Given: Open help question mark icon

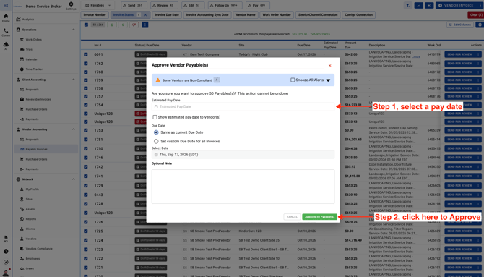Looking at the screenshot, I should (6, 251).
